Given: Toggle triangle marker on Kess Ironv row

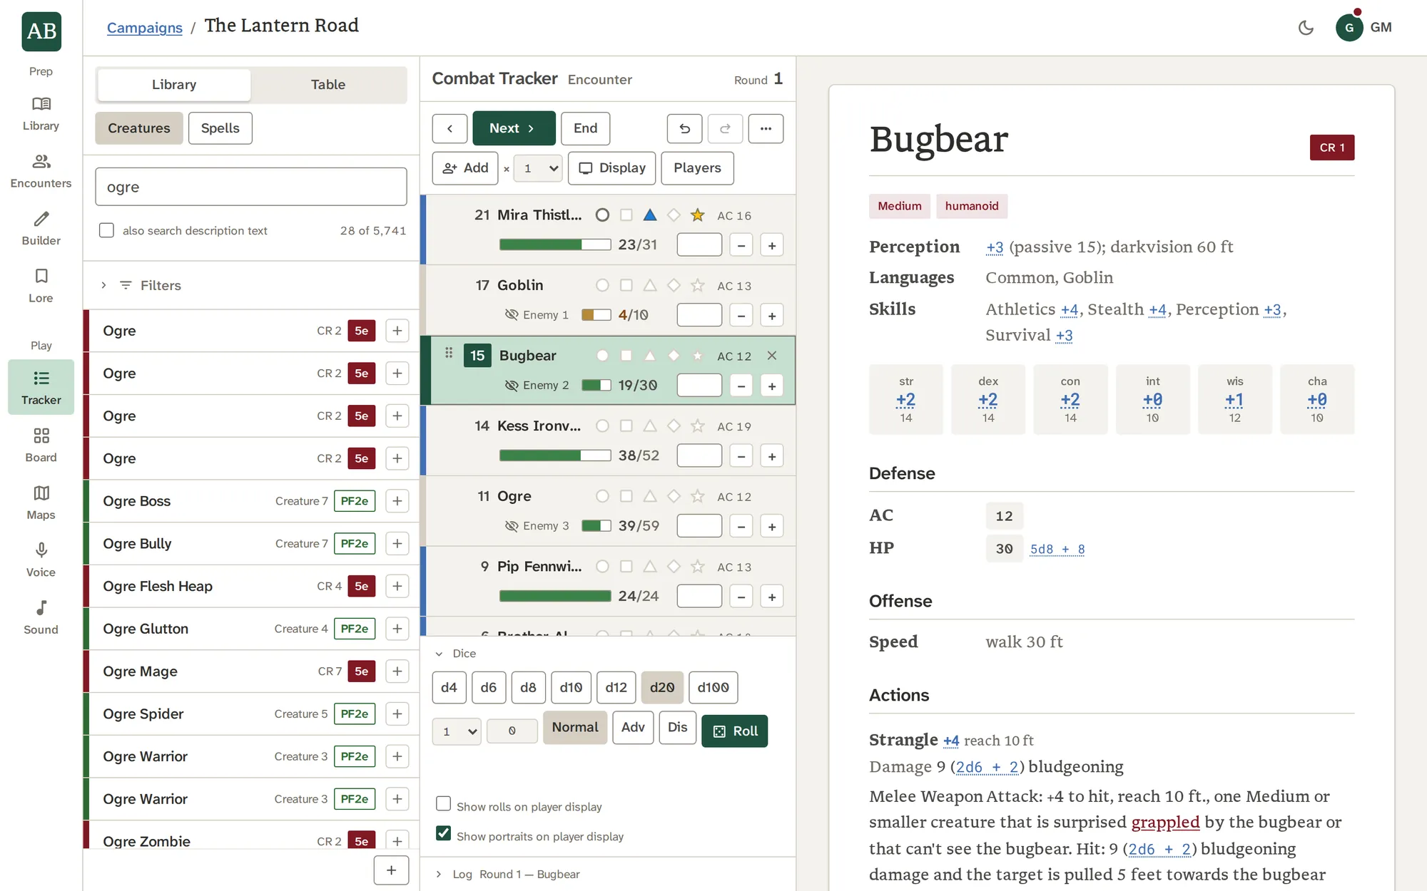Looking at the screenshot, I should (649, 426).
